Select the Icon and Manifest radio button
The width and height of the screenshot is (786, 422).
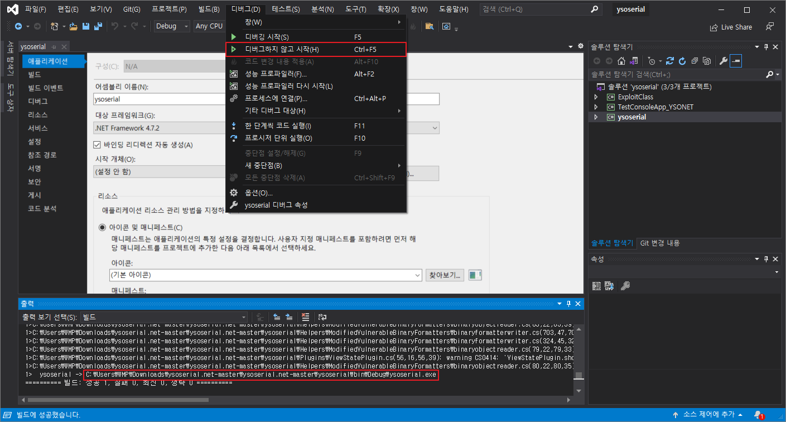coord(102,227)
